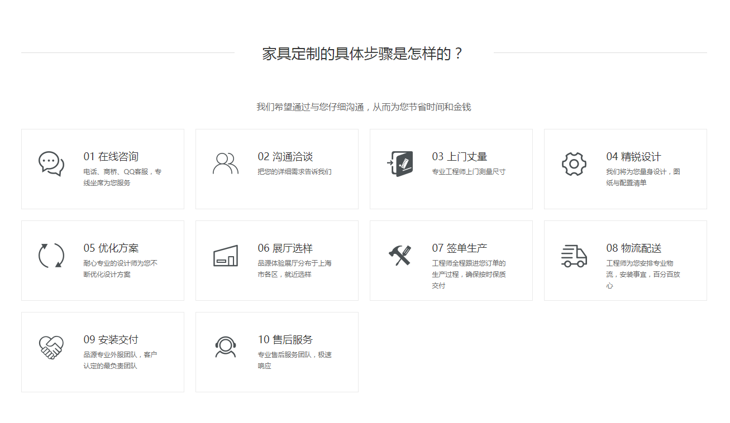Select the 04 精锐设计 step title

[x=634, y=157]
